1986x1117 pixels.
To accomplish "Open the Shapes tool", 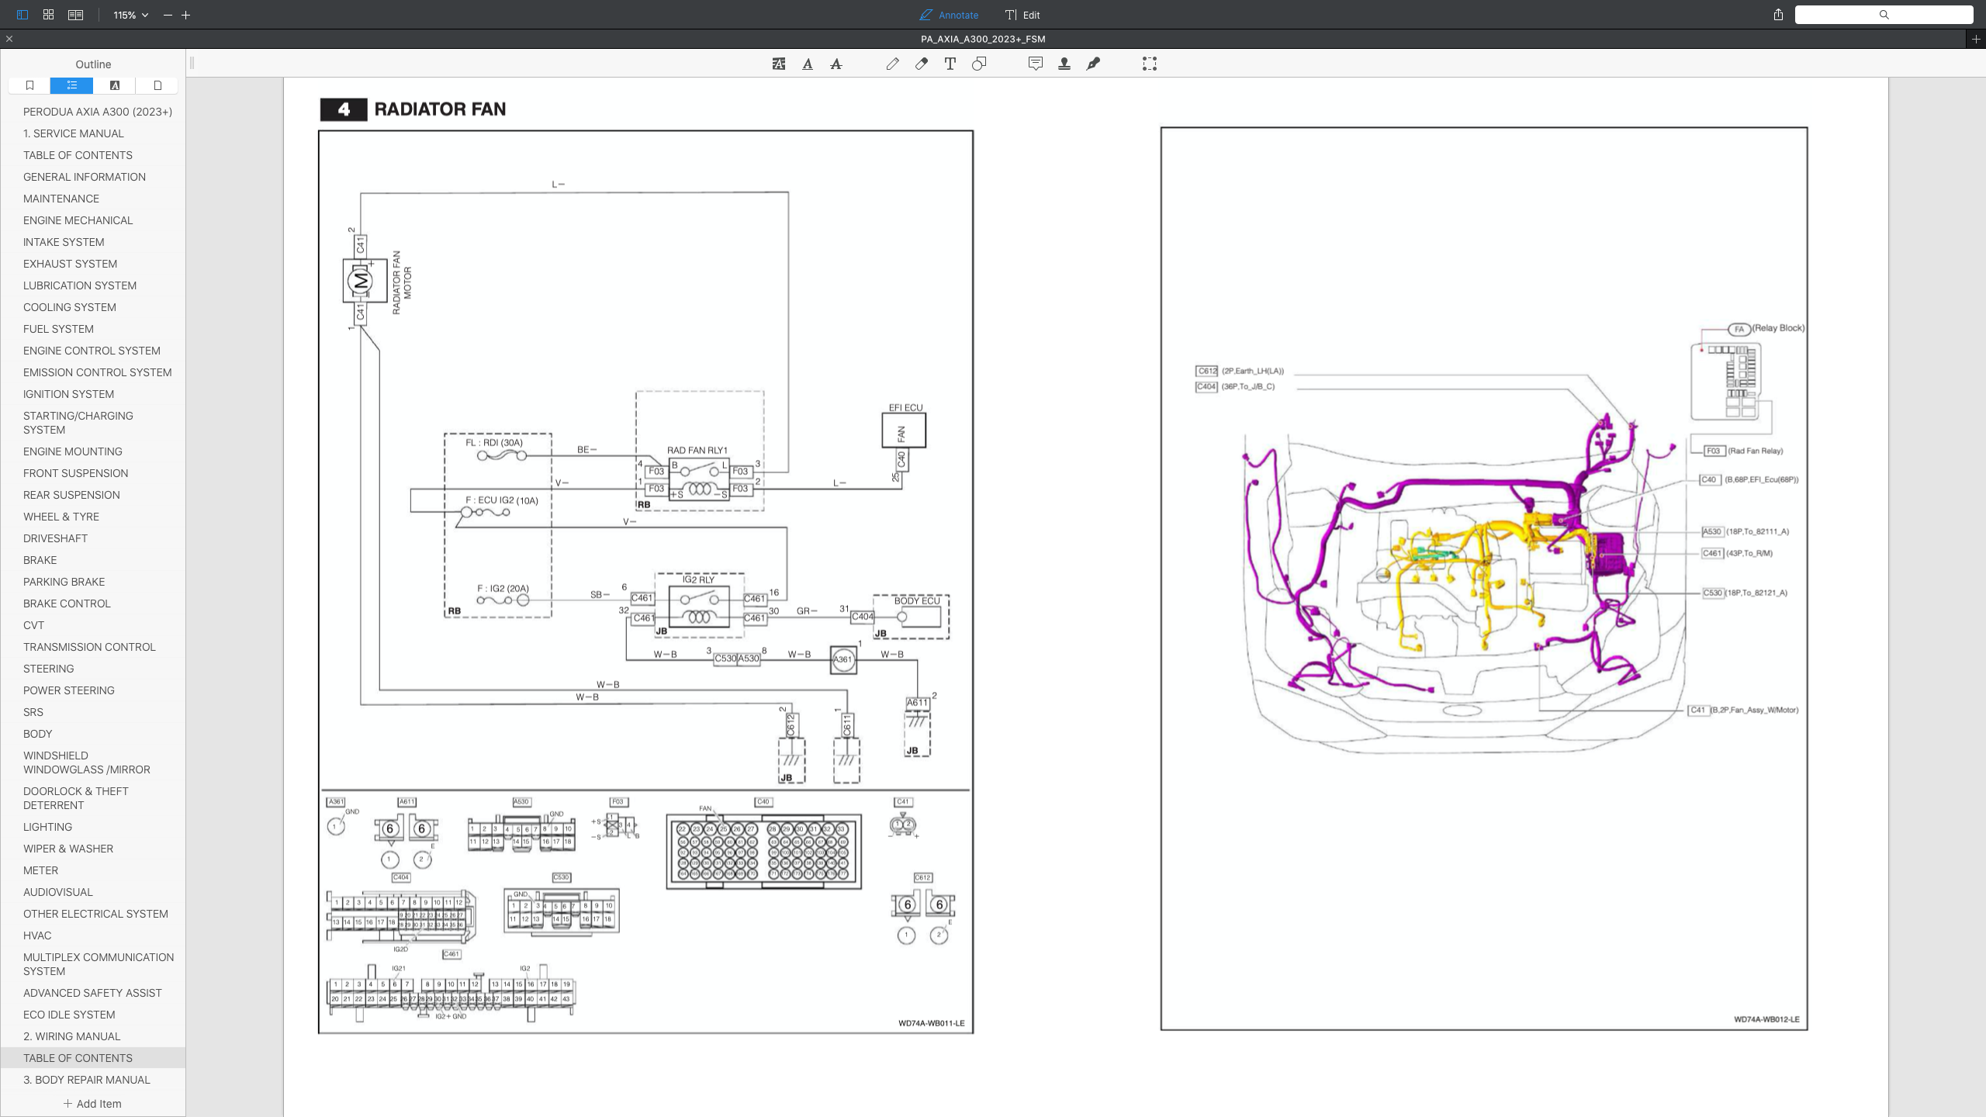I will point(978,64).
